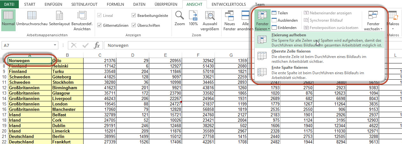Toggle the Gitternetzlinien checkbox
The width and height of the screenshot is (402, 144).
100,25
